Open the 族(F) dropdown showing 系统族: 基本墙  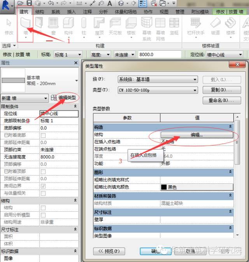click(x=158, y=79)
